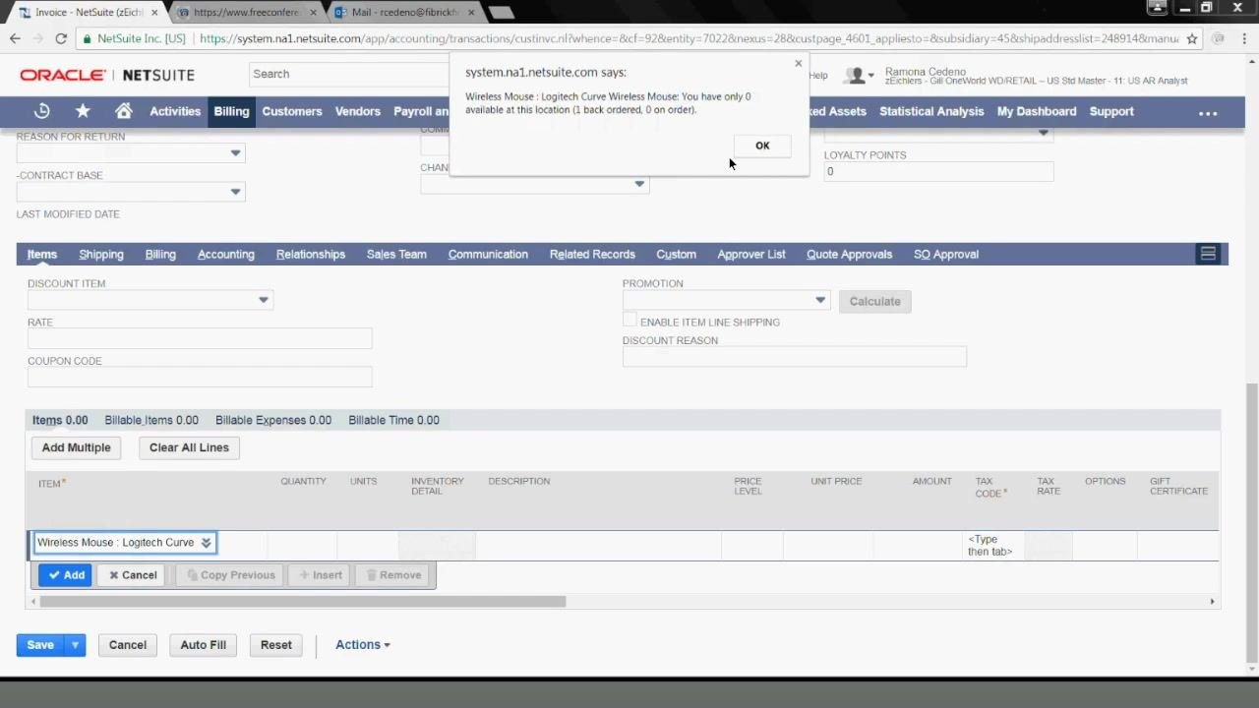The width and height of the screenshot is (1259, 708).
Task: Click the Loyalty Points field
Action: [938, 172]
